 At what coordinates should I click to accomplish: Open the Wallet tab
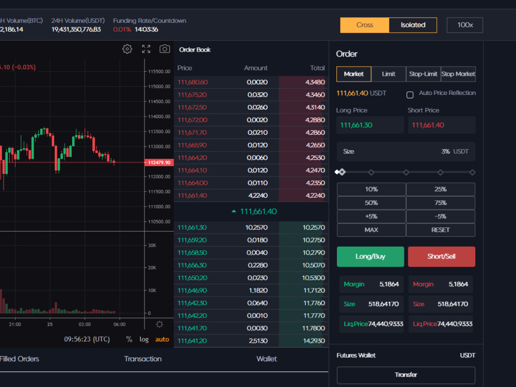pos(267,359)
